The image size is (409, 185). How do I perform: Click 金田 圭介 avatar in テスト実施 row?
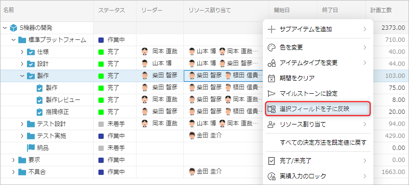point(192,135)
